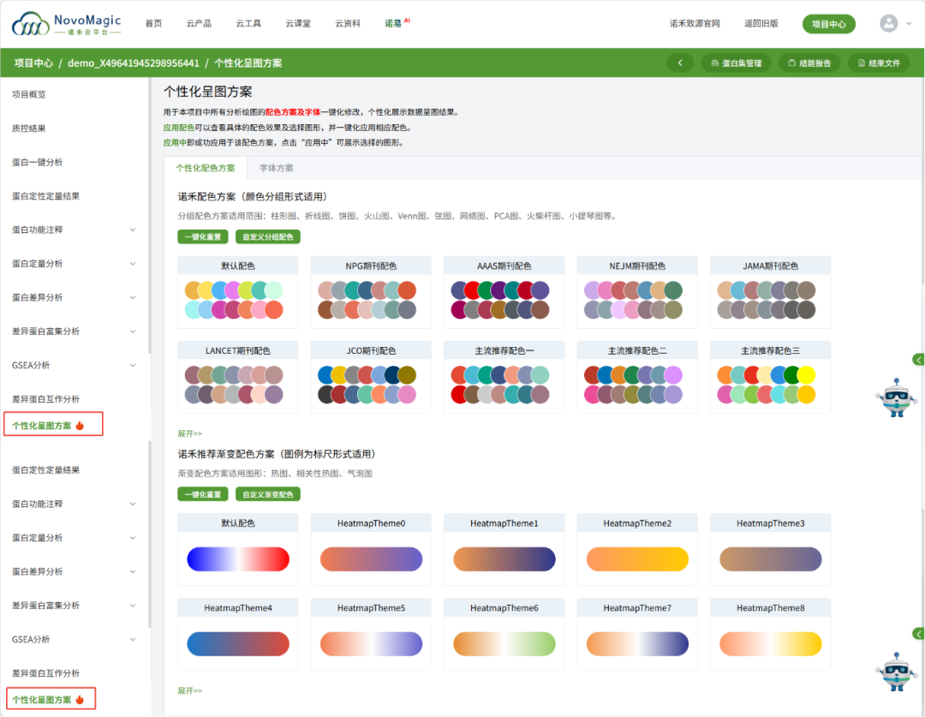Switch back via 返回旧版 link
925x717 pixels.
coord(761,24)
